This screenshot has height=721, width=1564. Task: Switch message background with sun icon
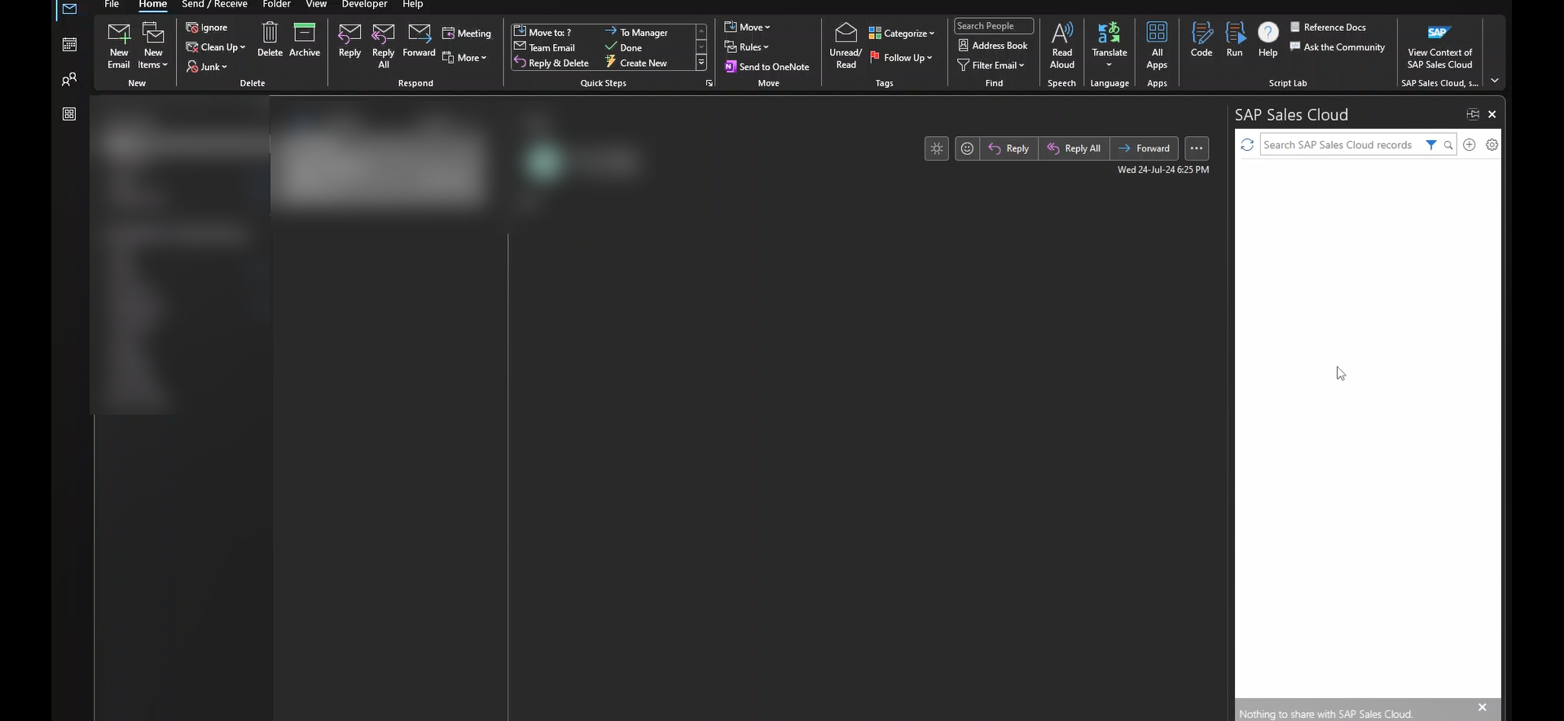pos(937,148)
